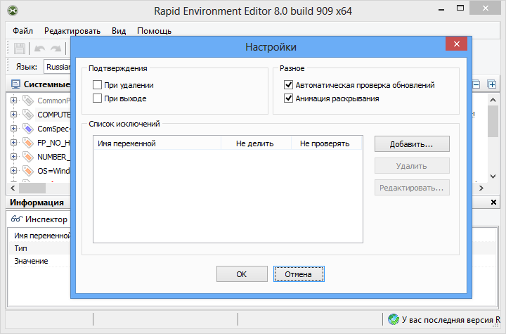
Task: Click the NUMBER_ variable name
Action: tap(53, 157)
